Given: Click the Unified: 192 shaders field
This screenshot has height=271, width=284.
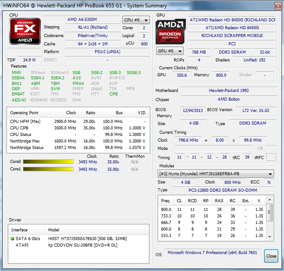Looking at the screenshot, I should 254,60.
